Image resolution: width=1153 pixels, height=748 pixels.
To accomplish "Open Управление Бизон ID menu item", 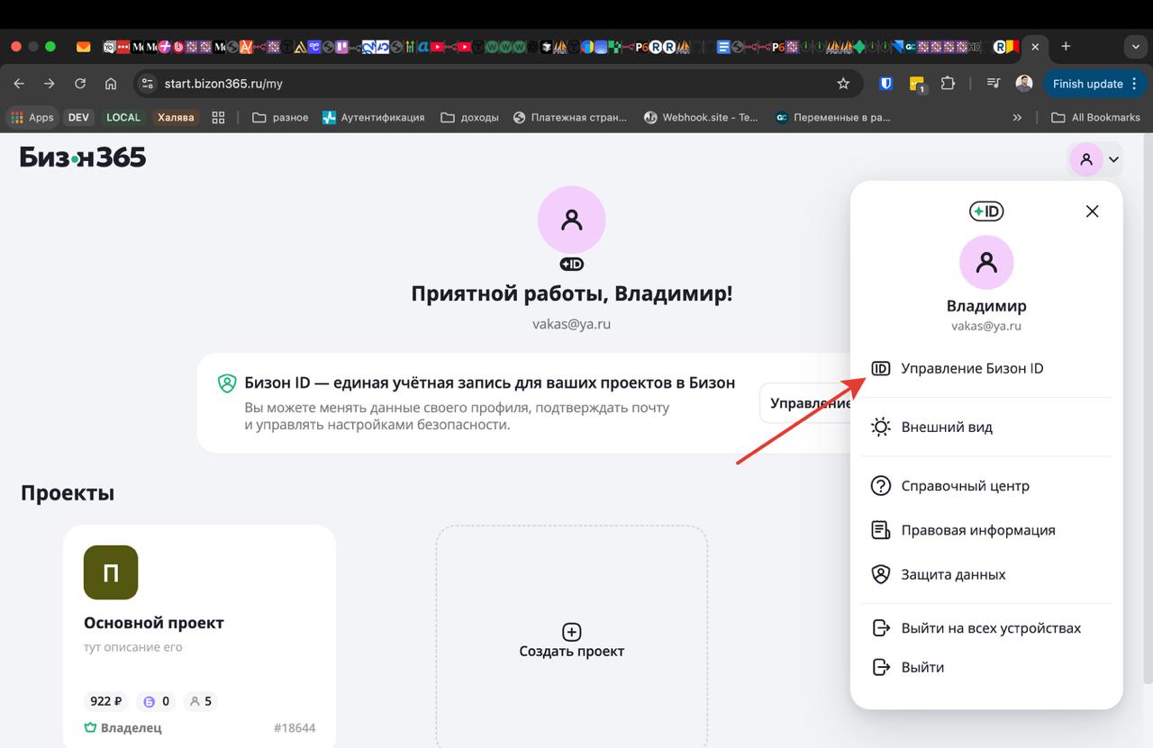I will click(971, 368).
